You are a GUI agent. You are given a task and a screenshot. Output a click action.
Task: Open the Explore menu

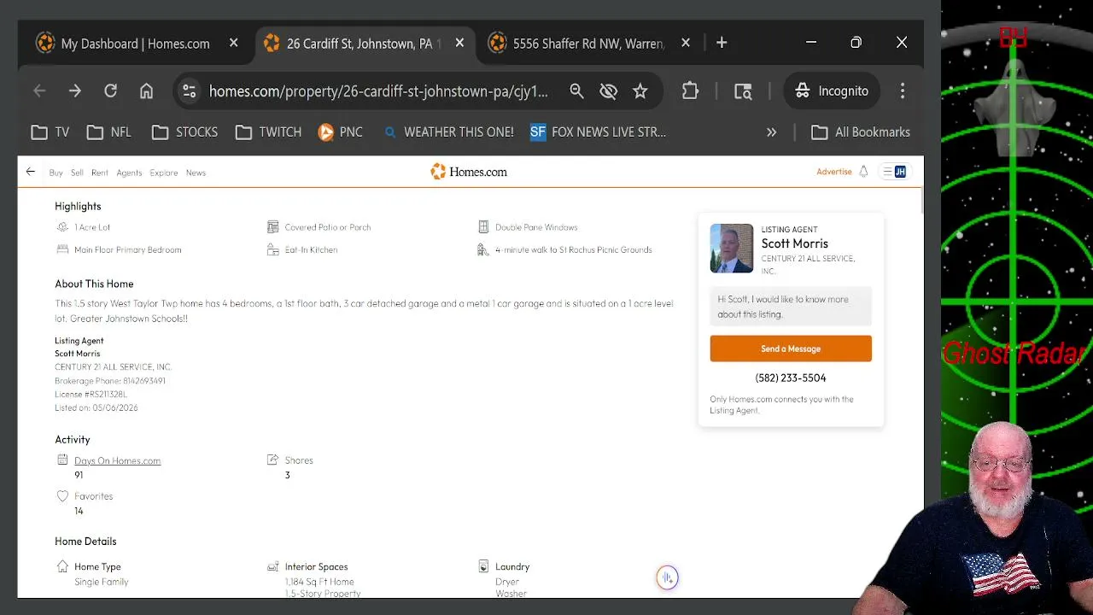(164, 173)
